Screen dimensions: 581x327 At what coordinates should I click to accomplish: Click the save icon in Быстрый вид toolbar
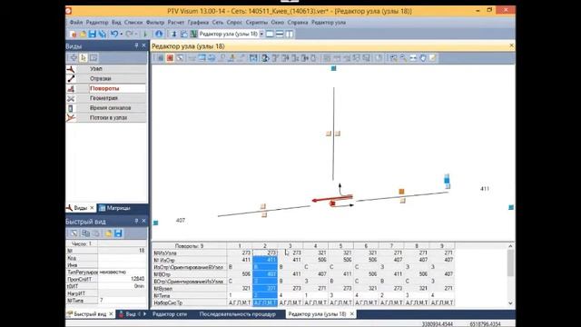(118, 233)
